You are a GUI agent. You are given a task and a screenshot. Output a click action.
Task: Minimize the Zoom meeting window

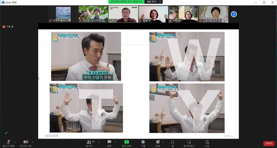pos(256,2)
